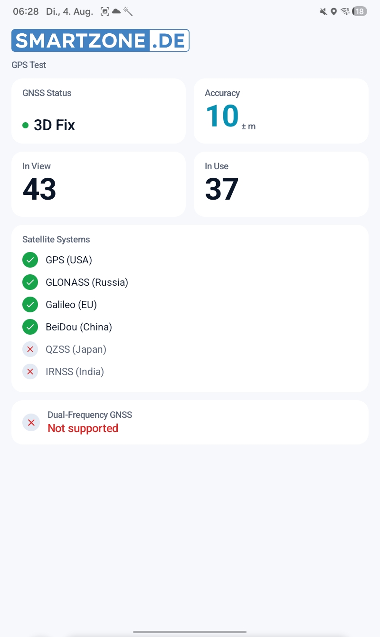Tap the muted sound icon in status bar
380x637 pixels.
[323, 11]
